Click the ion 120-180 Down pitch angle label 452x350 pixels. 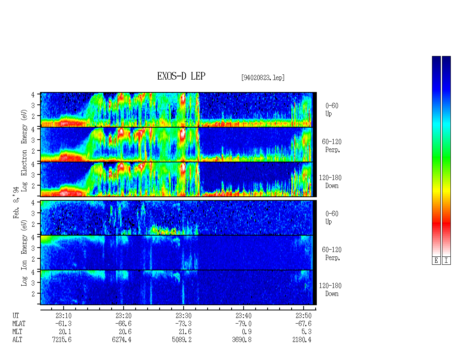330,290
